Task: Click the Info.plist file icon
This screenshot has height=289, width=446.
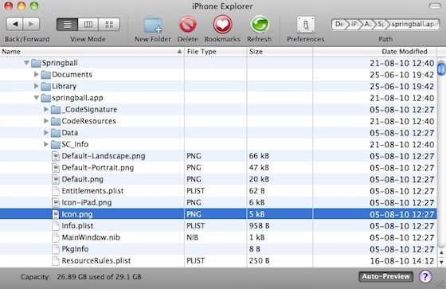Action: [x=56, y=226]
